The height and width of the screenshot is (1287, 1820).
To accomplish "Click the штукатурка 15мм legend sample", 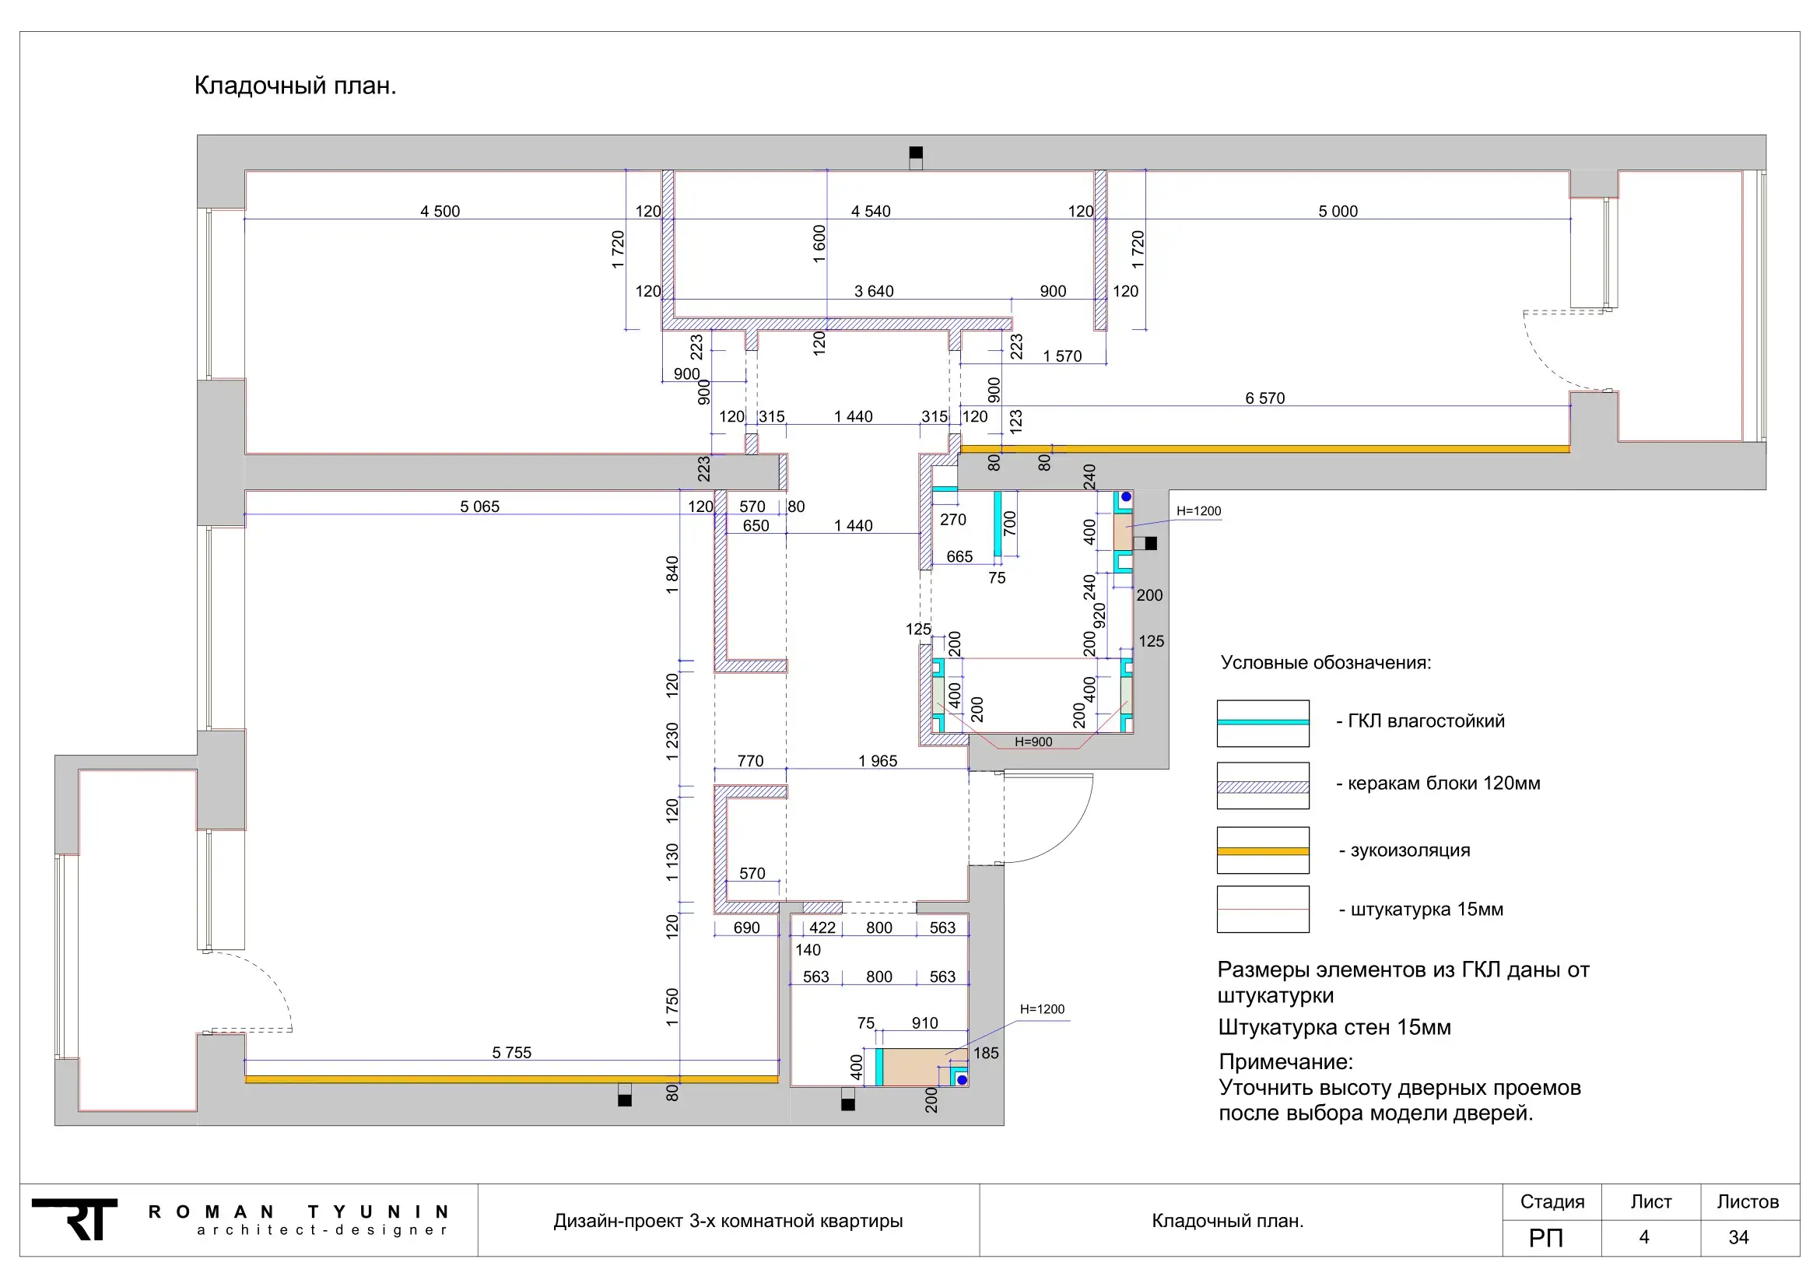I will [x=1262, y=909].
